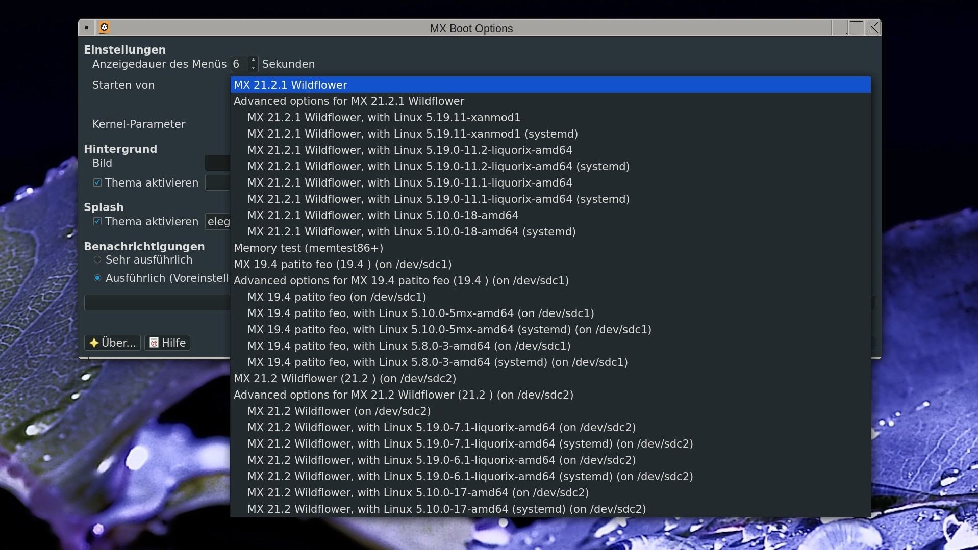Maximize the MX Boot Options window
The width and height of the screenshot is (978, 550).
point(857,28)
